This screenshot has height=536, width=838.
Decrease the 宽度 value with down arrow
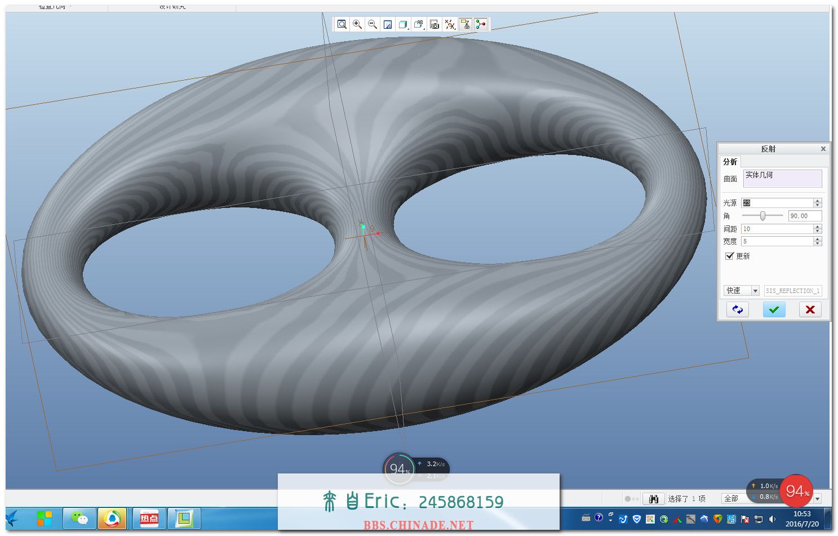[x=818, y=243]
